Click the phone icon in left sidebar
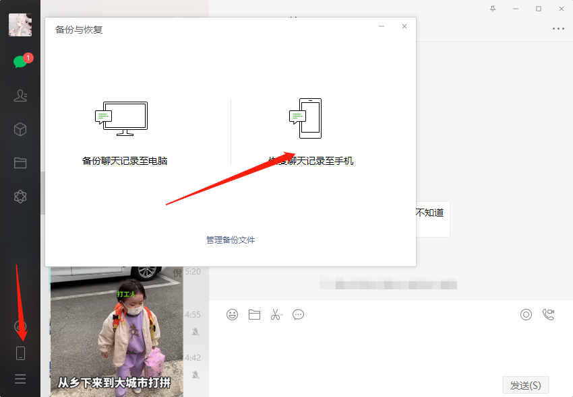 click(20, 353)
